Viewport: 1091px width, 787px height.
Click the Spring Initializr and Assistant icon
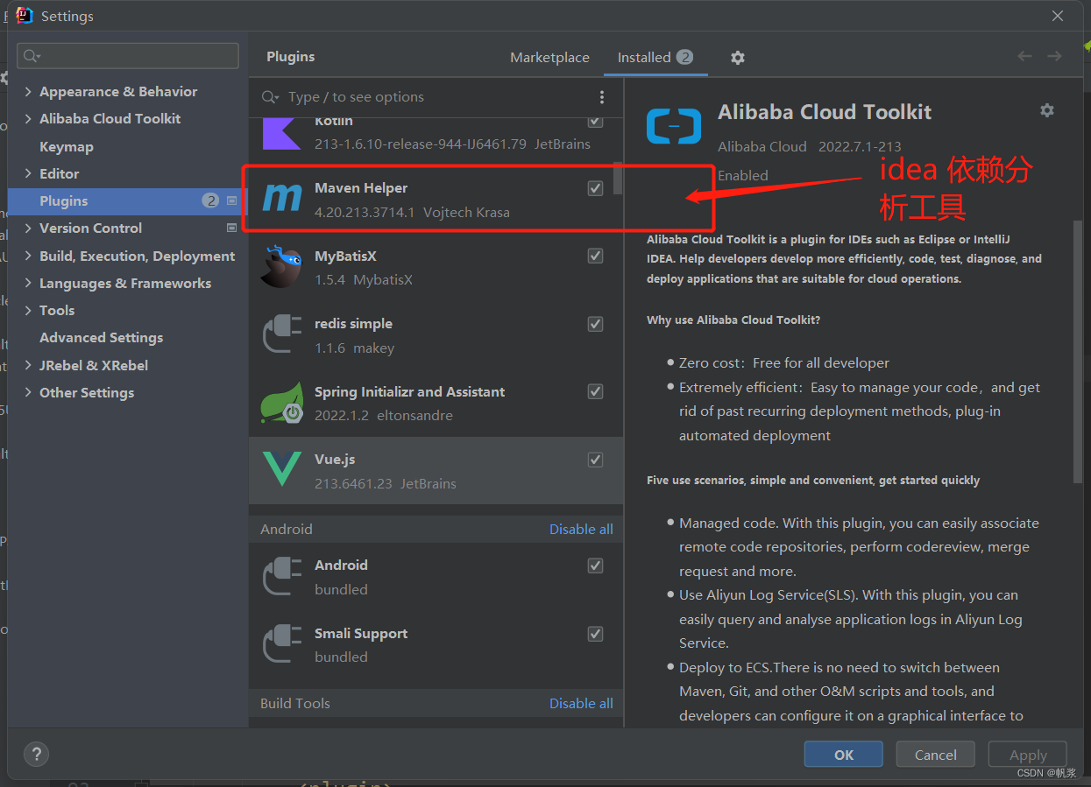pyautogui.click(x=282, y=404)
